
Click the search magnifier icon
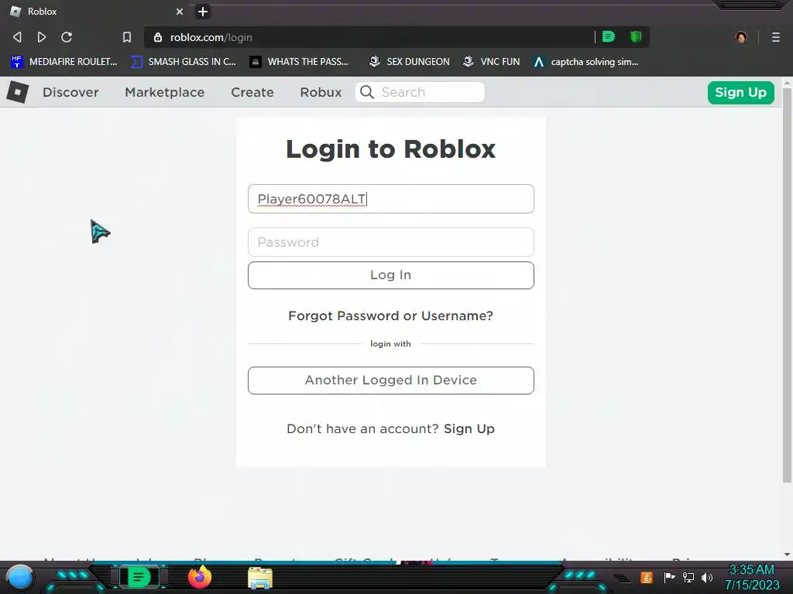pos(367,92)
